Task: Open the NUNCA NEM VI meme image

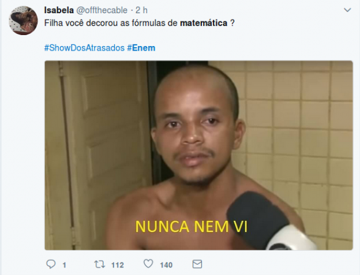Action: coord(198,155)
